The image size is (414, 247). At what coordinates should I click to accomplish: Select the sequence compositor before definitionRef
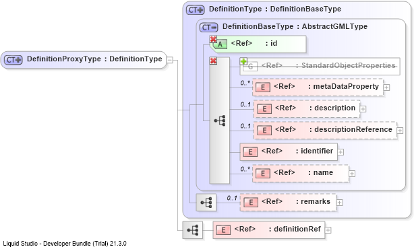click(193, 230)
